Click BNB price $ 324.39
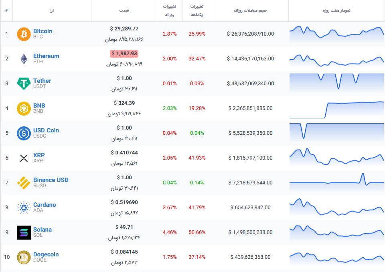 (124, 103)
